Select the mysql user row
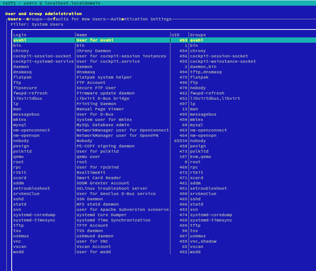The width and height of the screenshot is (316, 271). pos(20,125)
